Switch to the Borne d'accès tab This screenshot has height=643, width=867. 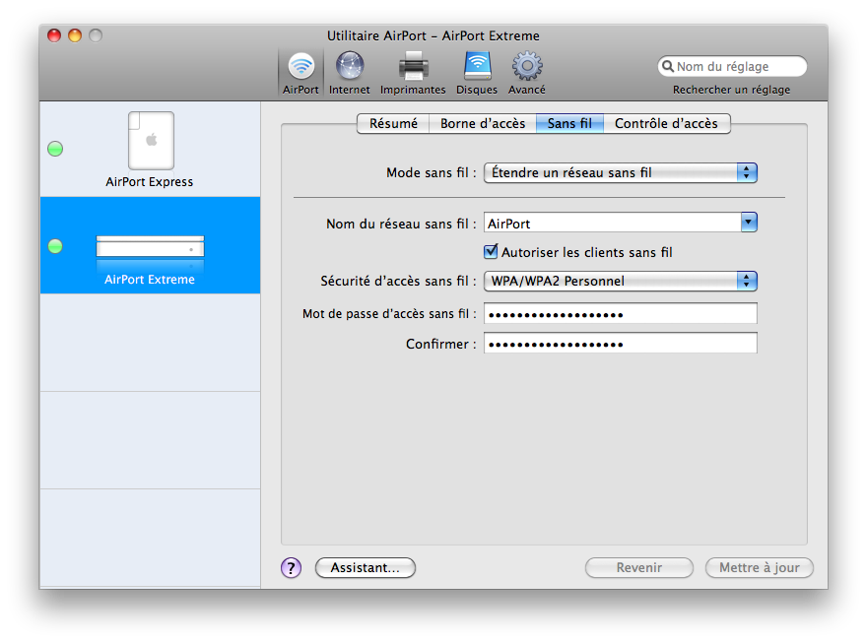[482, 124]
